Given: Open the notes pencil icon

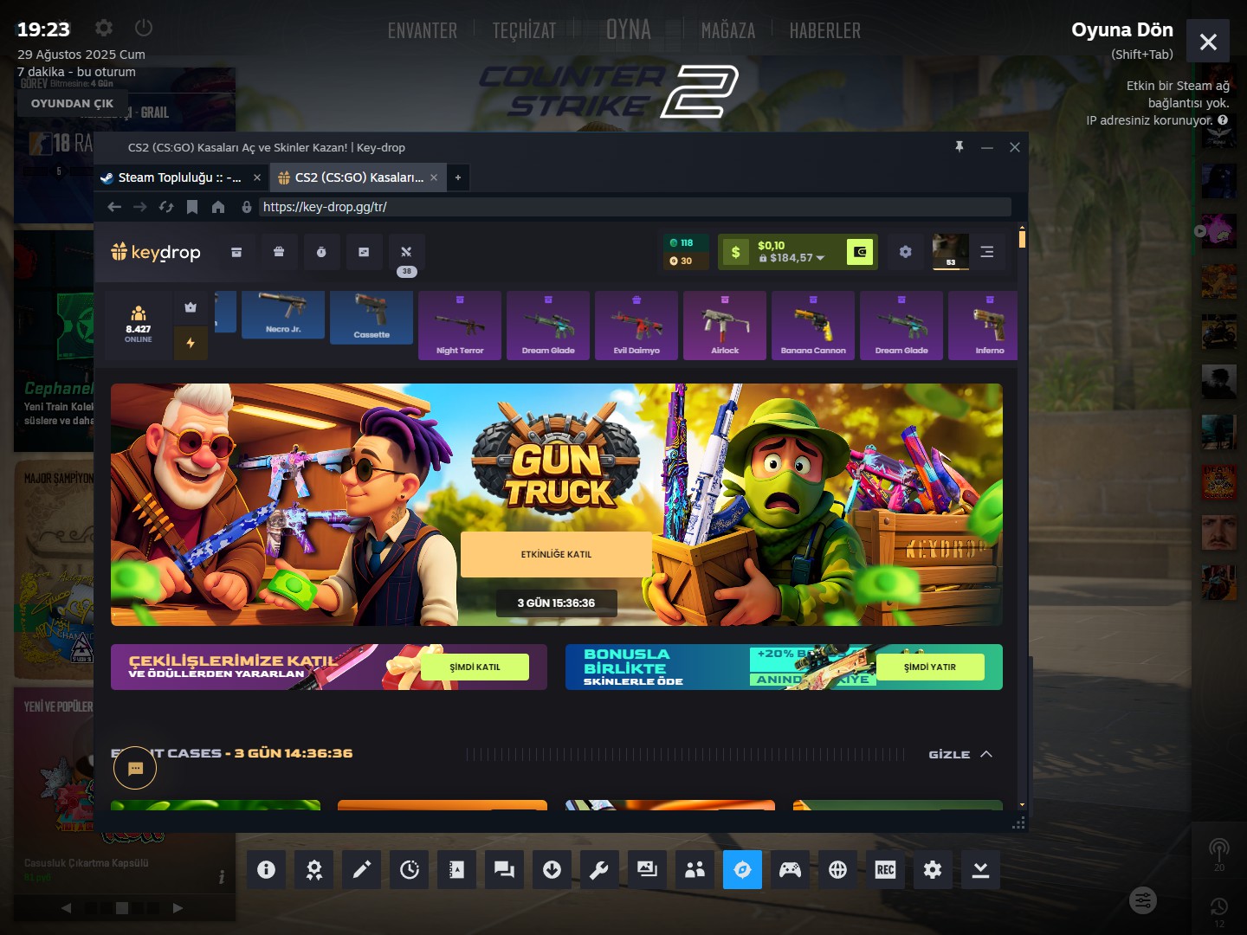Looking at the screenshot, I should [361, 869].
